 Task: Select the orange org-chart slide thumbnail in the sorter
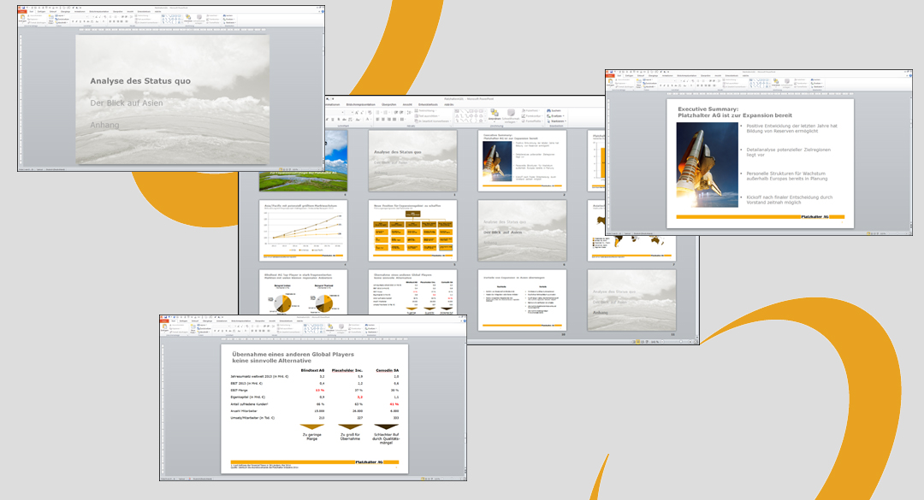(x=412, y=230)
